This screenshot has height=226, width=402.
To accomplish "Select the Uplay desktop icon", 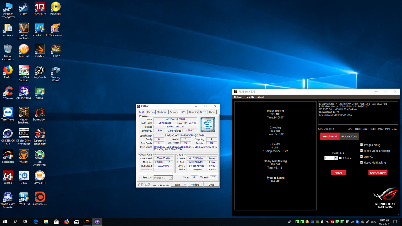I will click(x=24, y=177).
